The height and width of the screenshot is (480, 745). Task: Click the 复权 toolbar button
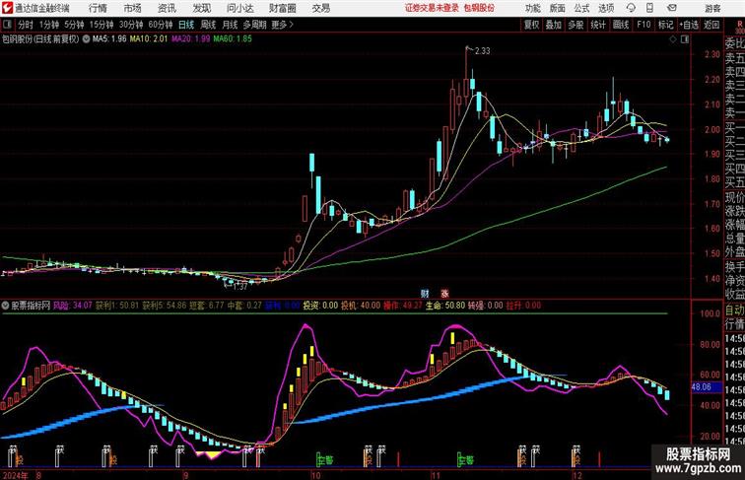point(532,25)
